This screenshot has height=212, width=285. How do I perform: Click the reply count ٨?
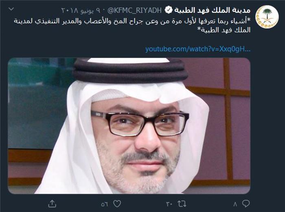pyautogui.click(x=235, y=204)
